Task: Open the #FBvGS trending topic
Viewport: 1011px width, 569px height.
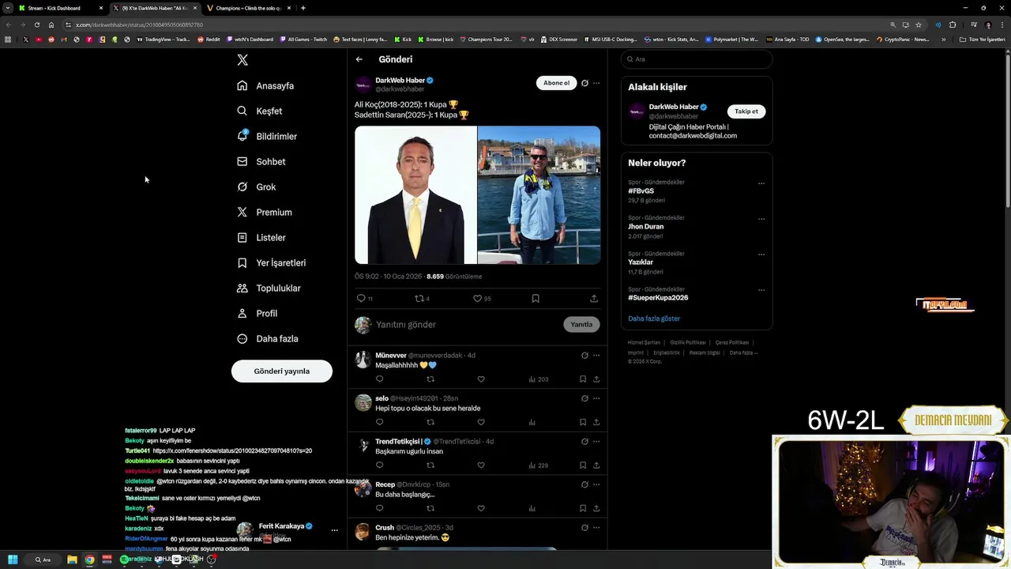Action: click(641, 191)
